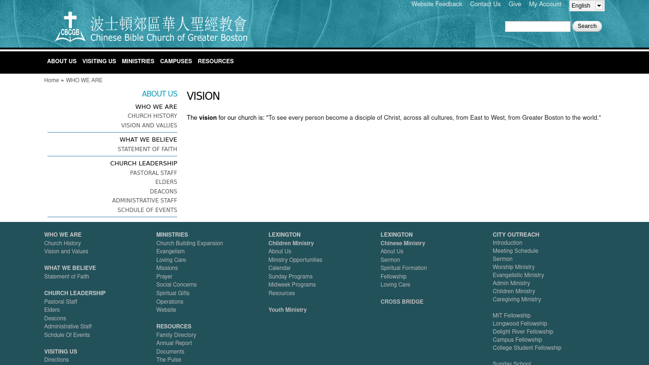649x365 pixels.
Task: Click footer WHO WE ARE heading
Action: (63, 235)
